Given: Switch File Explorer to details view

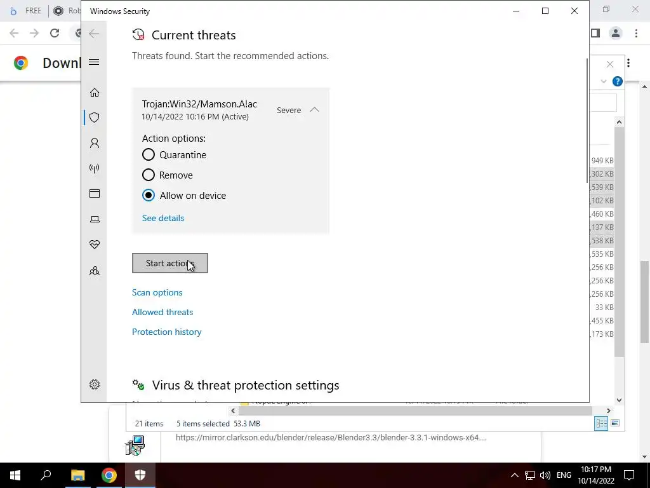Looking at the screenshot, I should (601, 423).
